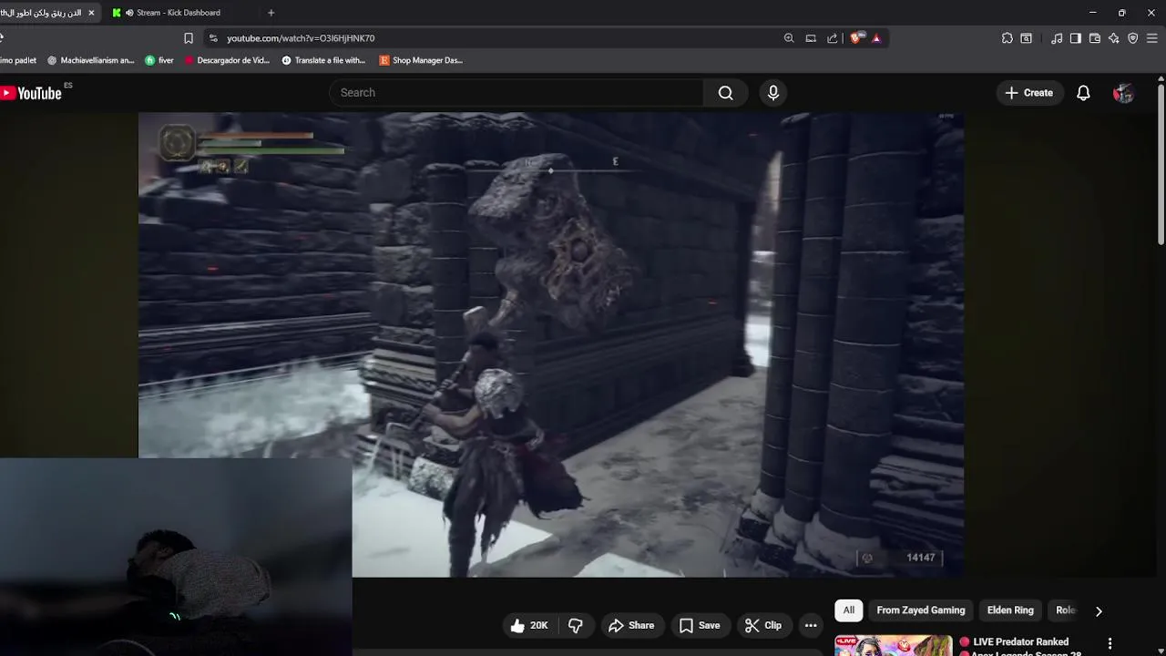Open Brave Wallet icon

click(x=1095, y=38)
